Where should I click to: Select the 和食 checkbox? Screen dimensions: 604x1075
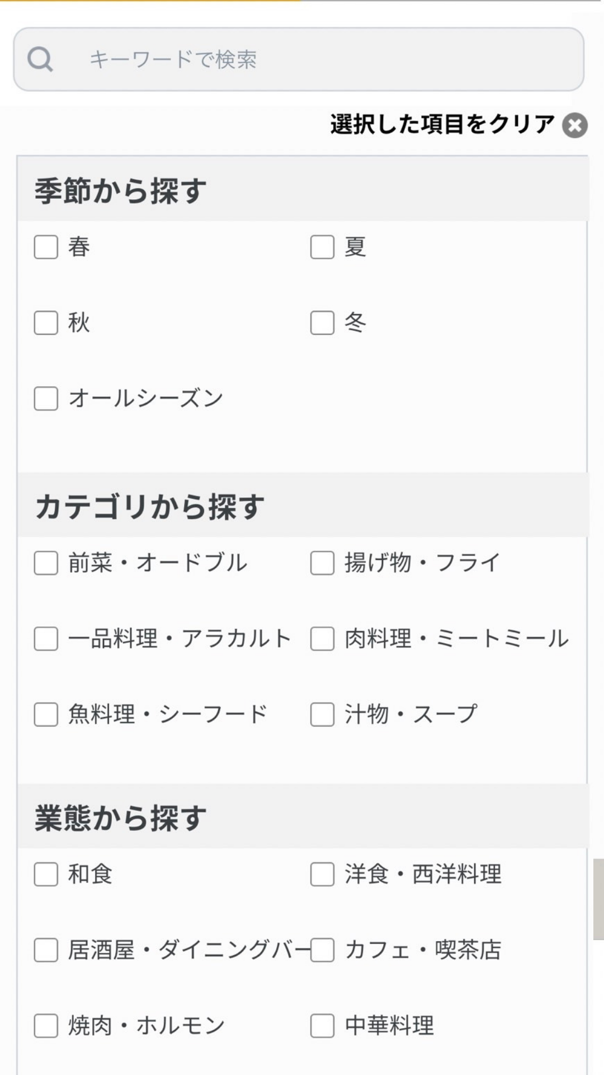46,875
